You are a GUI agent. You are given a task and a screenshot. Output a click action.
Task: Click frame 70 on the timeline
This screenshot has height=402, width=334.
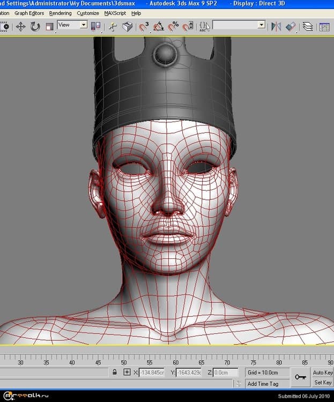(227, 362)
